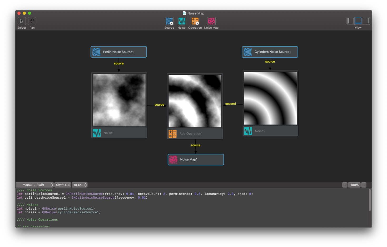Click the Noise Map document title icon

(184, 13)
